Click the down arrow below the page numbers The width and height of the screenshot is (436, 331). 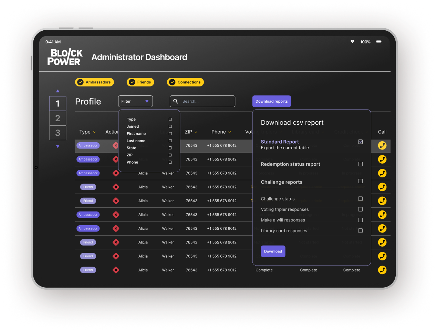[58, 146]
